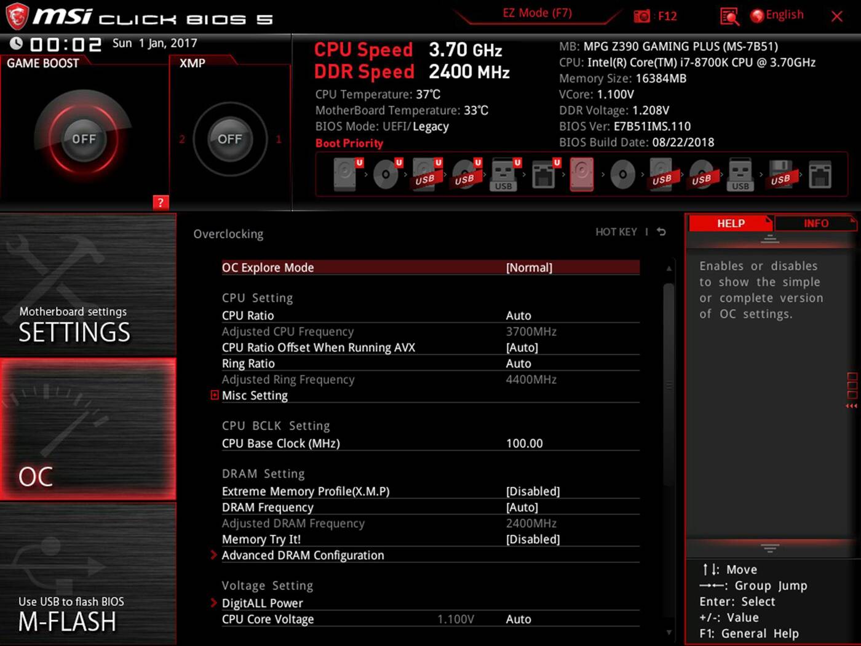Switch to EZ Mode (F7)
This screenshot has height=646, width=861.
tap(537, 13)
